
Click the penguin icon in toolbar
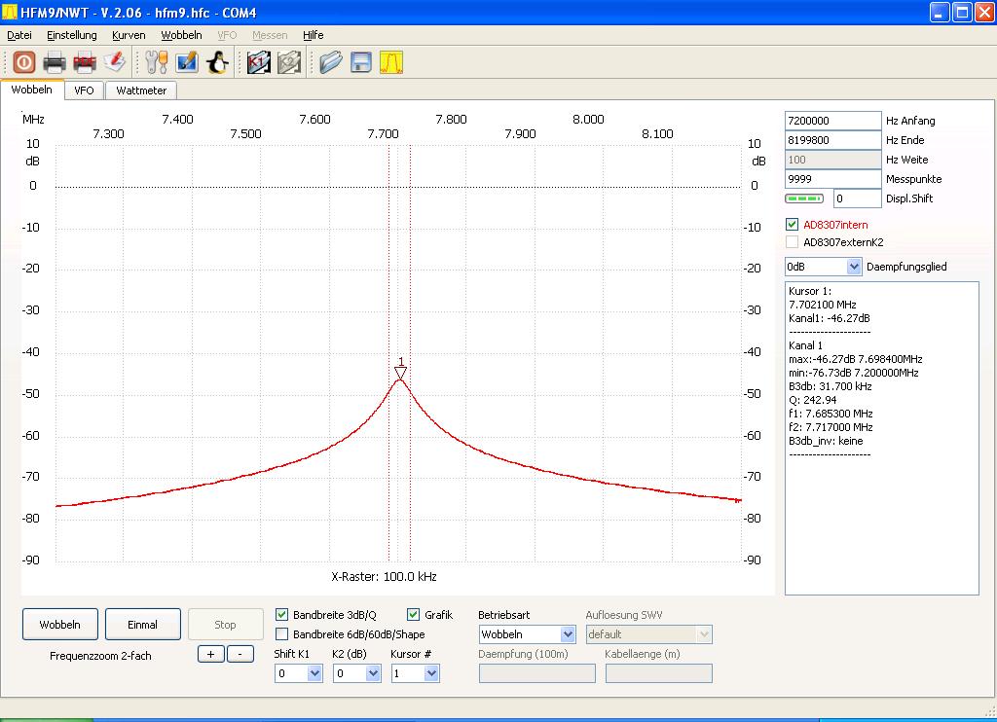tap(217, 63)
